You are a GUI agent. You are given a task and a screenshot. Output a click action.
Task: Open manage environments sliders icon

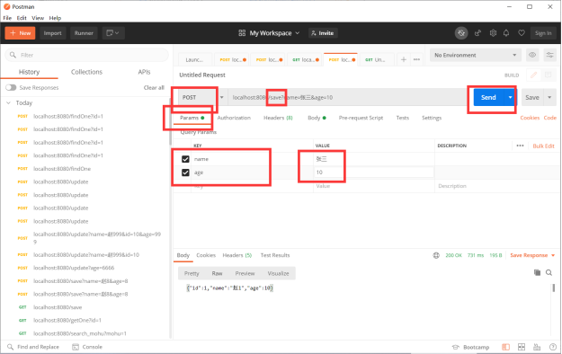coord(549,55)
